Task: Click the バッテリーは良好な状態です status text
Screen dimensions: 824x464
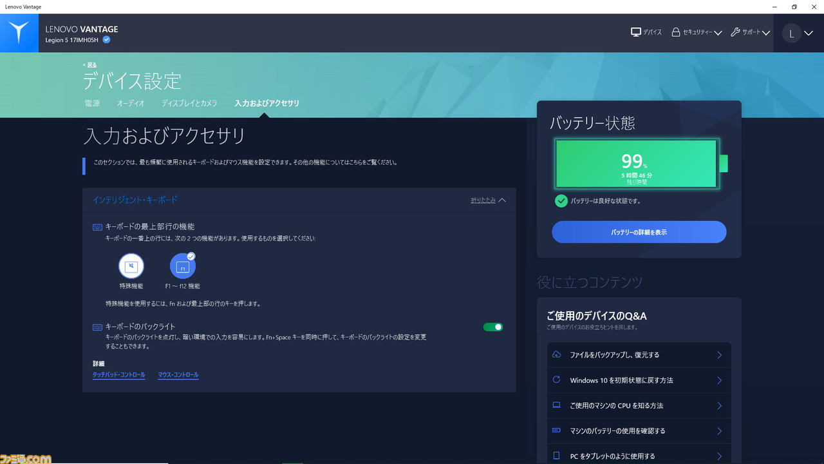Action: [x=606, y=201]
